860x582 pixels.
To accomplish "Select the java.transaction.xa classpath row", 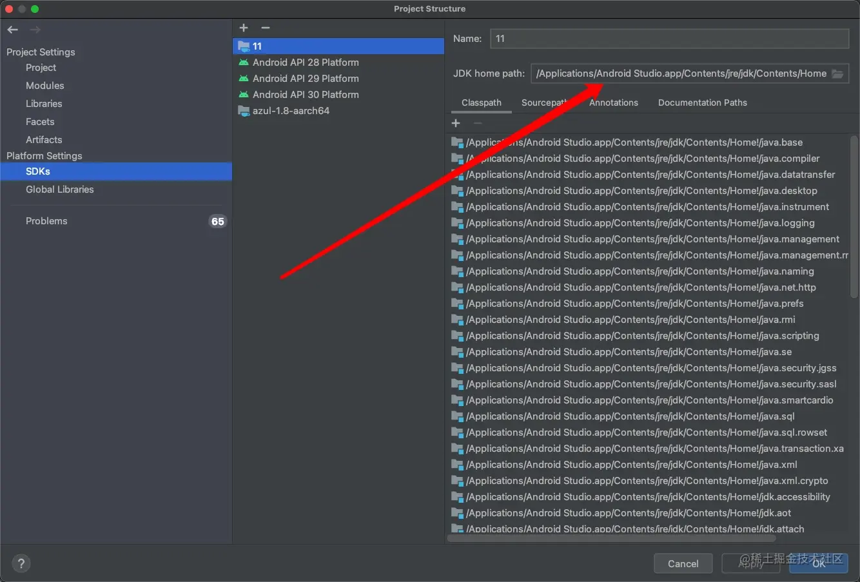I will pos(648,449).
